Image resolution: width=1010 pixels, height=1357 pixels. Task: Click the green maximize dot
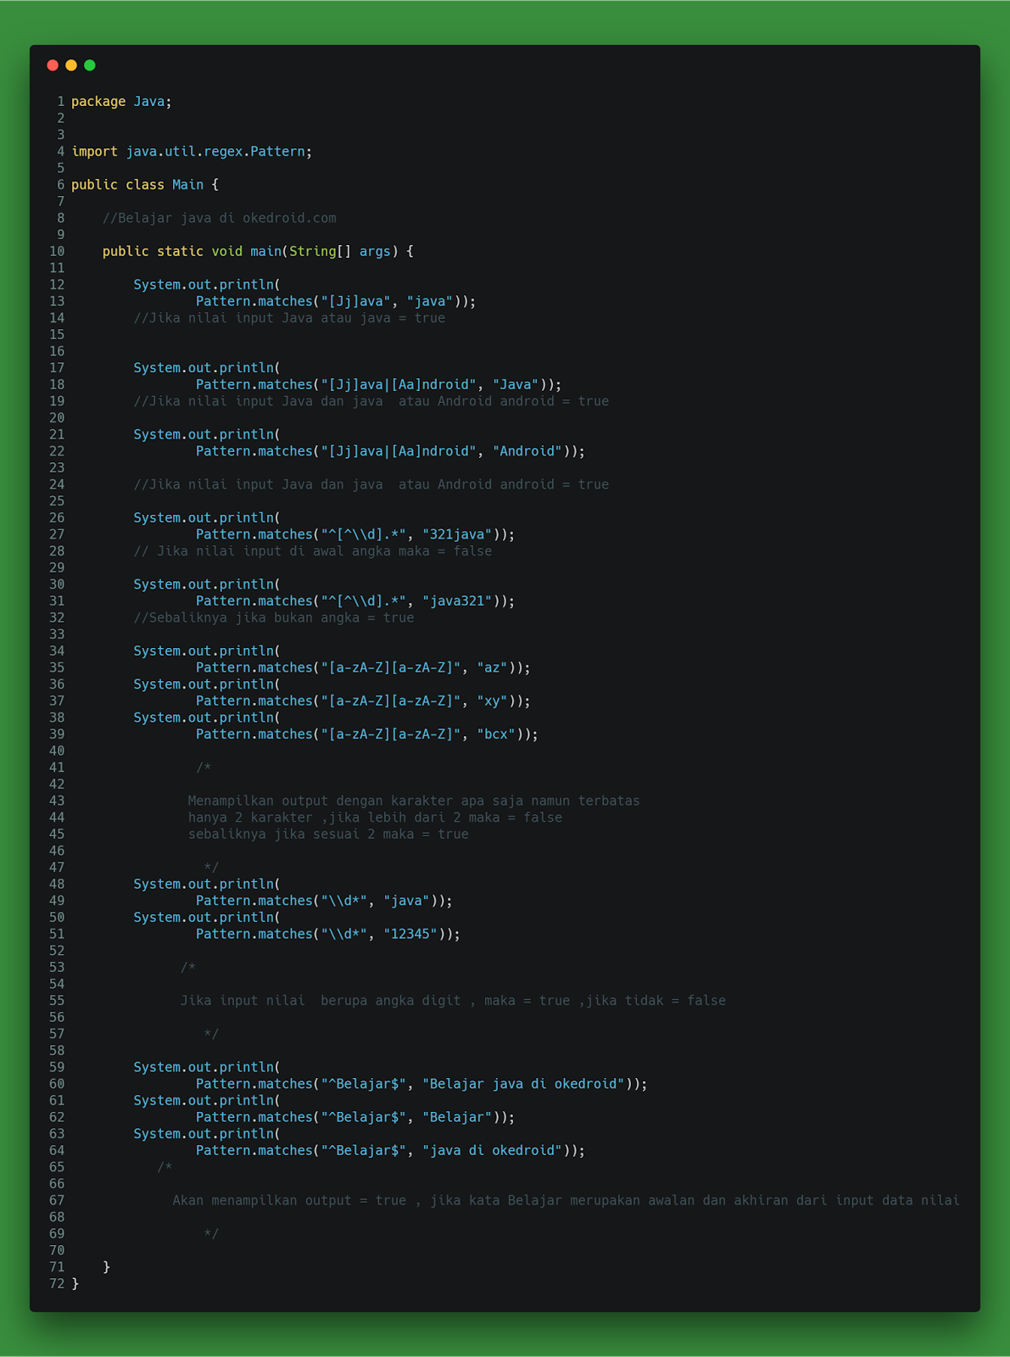coord(90,65)
